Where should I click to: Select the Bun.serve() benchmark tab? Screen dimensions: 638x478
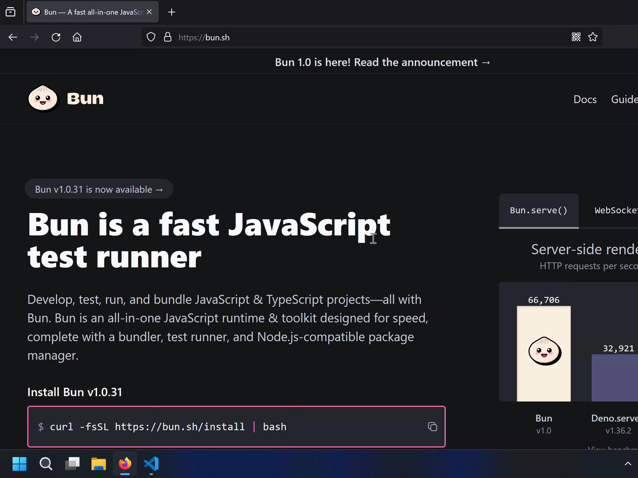[539, 211]
